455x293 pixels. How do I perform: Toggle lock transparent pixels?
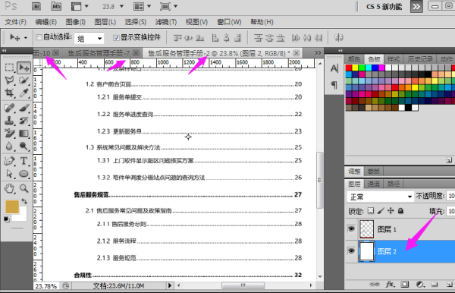[371, 210]
